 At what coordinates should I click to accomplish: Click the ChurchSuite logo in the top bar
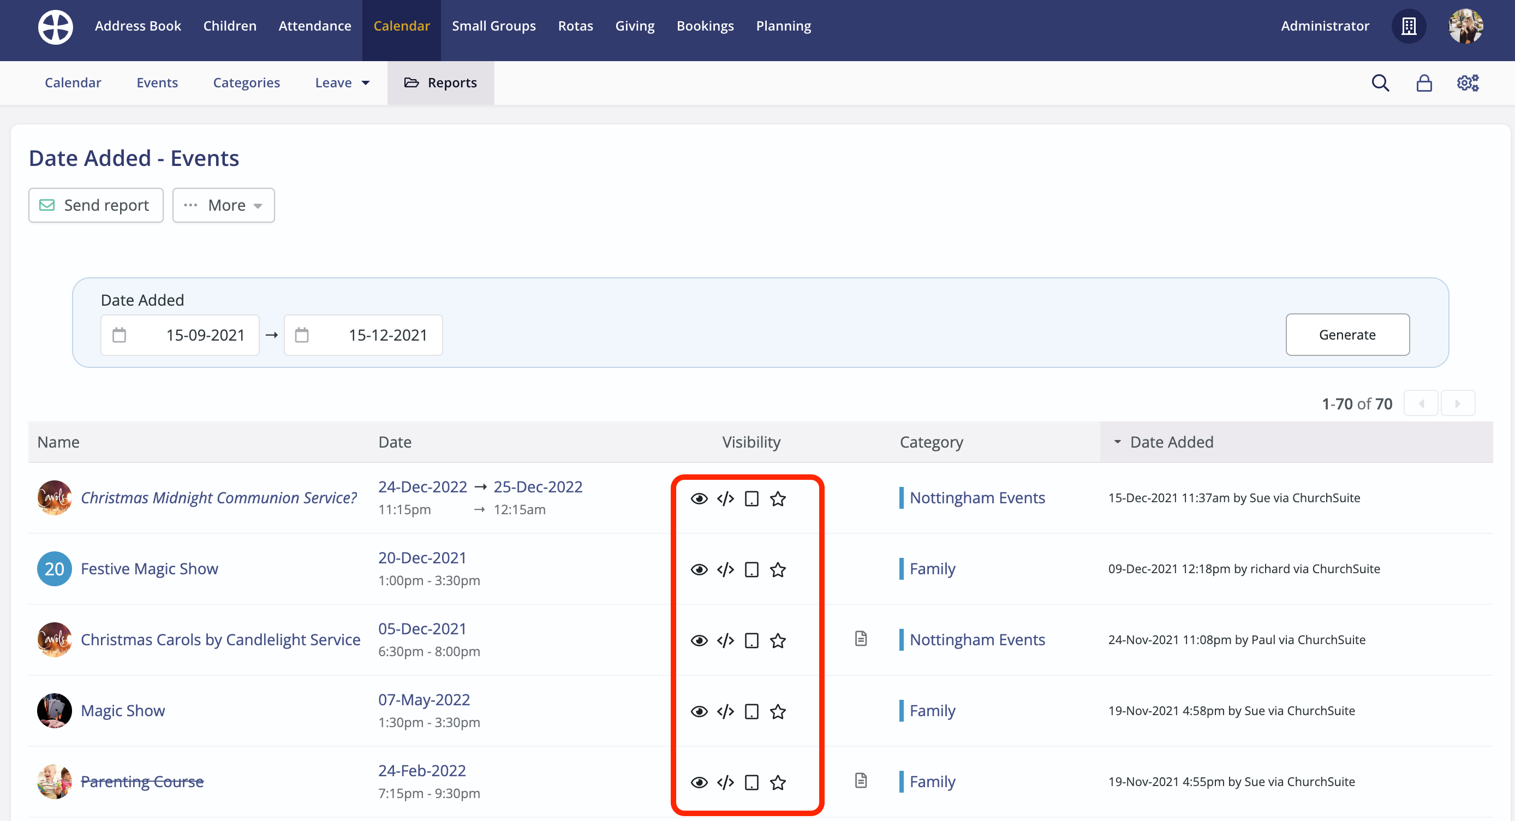pos(55,26)
